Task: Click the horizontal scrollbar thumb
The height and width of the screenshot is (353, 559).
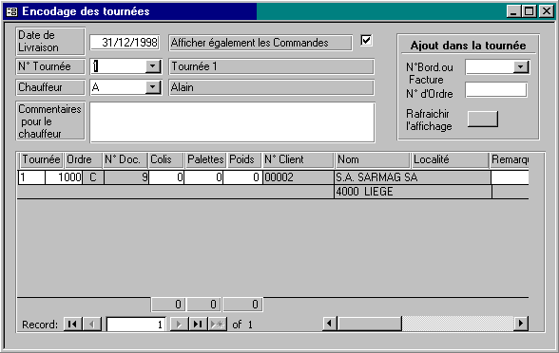Action: 369,323
